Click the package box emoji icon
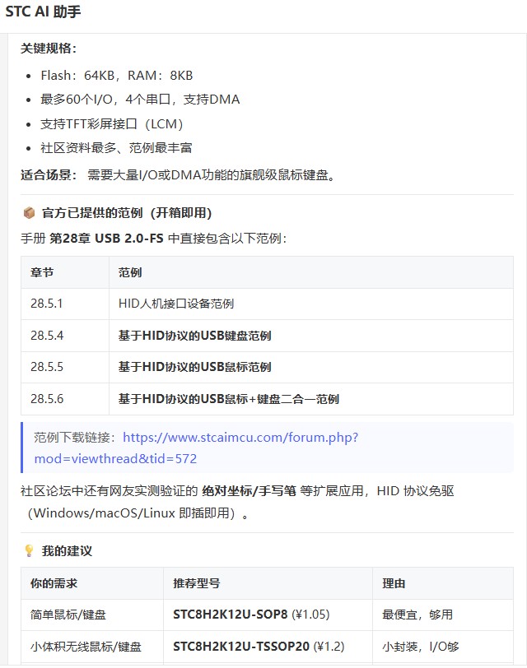Viewport: 527px width, 668px height. [29, 212]
